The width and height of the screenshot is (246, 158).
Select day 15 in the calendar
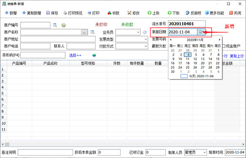coord(218,59)
